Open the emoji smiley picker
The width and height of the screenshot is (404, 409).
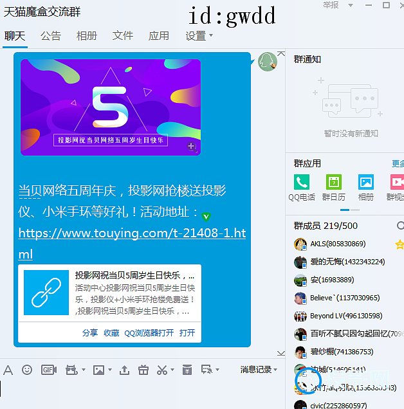click(x=27, y=370)
